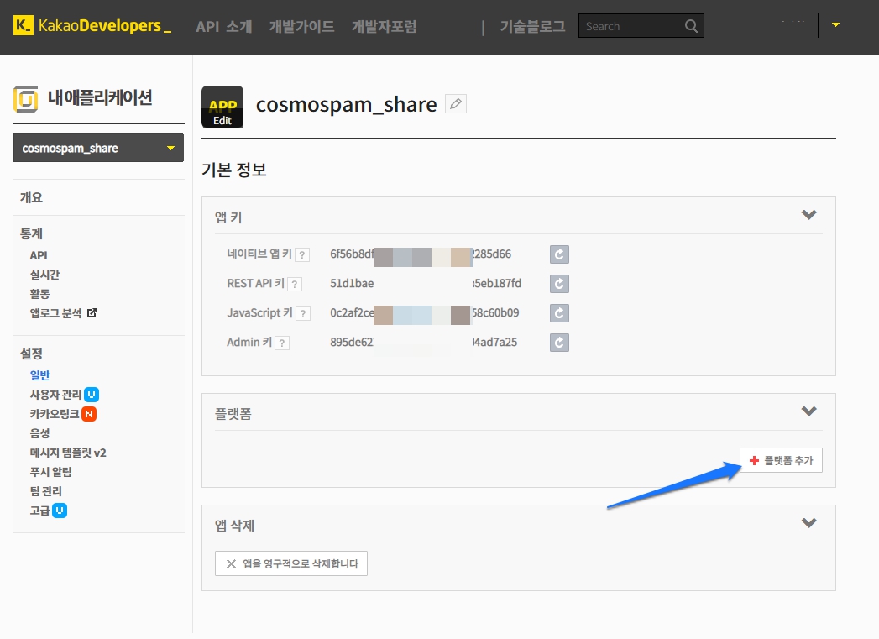The height and width of the screenshot is (639, 879).
Task: Open 카카오링크 settings
Action: (55, 414)
